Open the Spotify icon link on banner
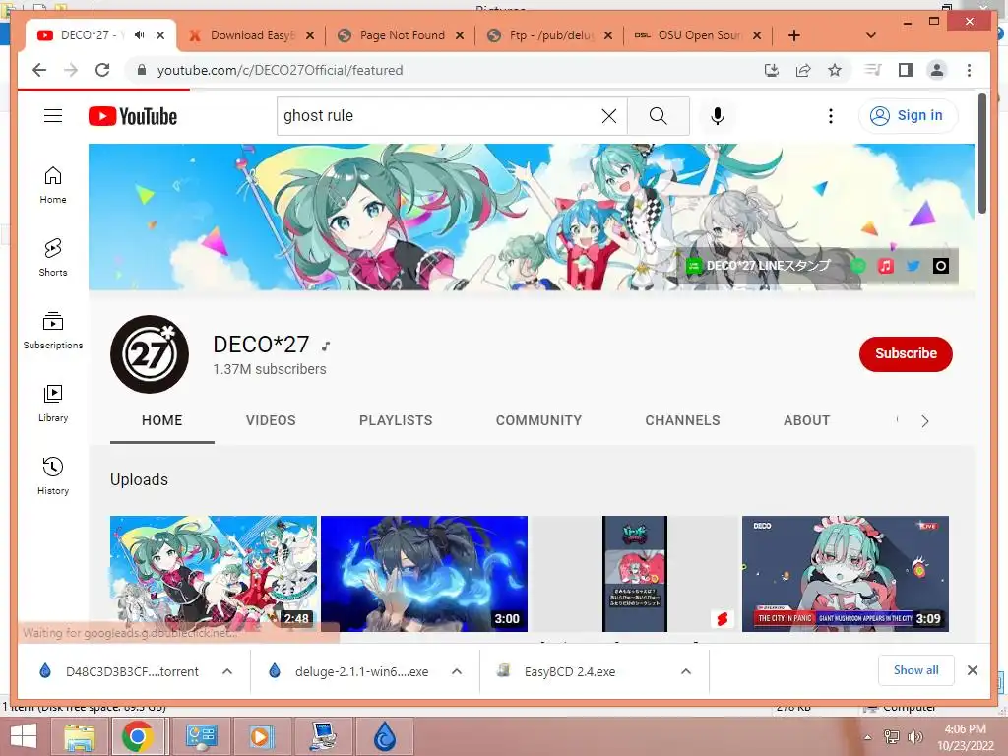The image size is (1008, 756). [x=858, y=266]
